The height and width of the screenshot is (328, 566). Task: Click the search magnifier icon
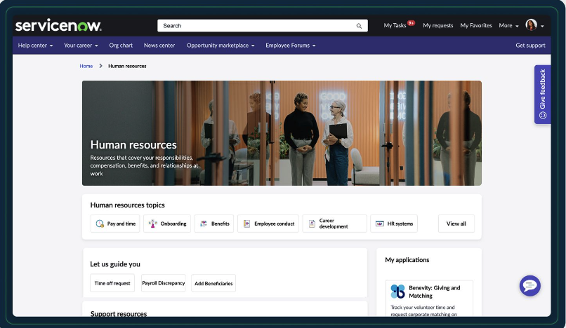click(359, 26)
